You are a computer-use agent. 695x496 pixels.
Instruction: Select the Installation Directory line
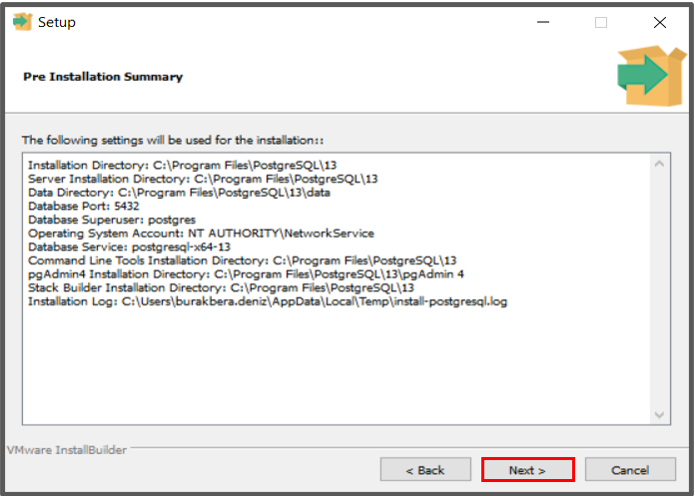tap(182, 166)
